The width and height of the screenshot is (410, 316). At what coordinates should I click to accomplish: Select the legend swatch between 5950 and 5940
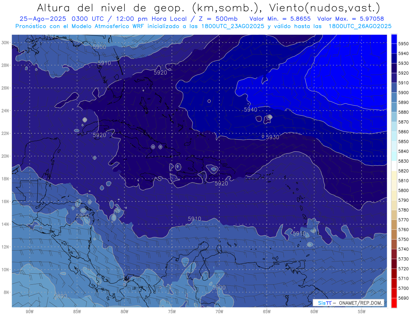[x=394, y=48]
